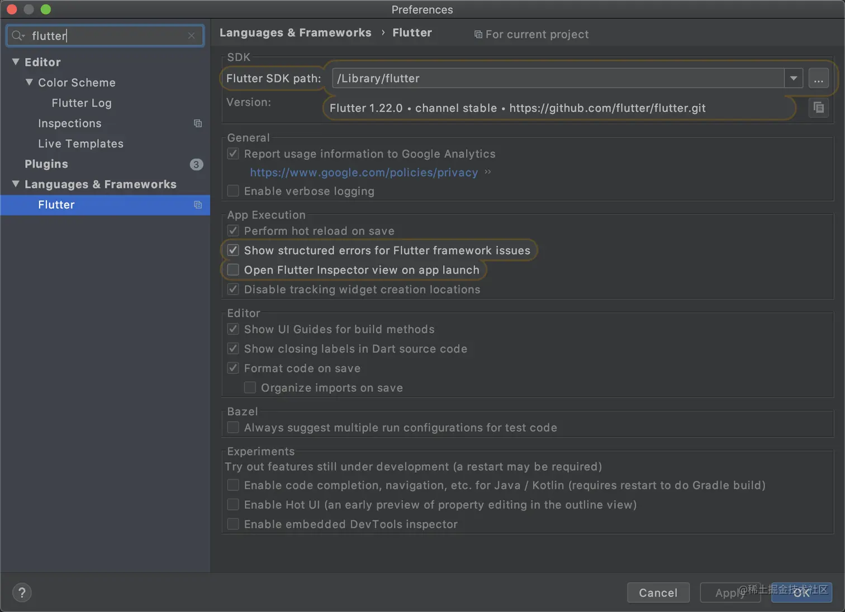The width and height of the screenshot is (845, 612).
Task: Click project-level icon beside Flutter item
Action: 198,205
